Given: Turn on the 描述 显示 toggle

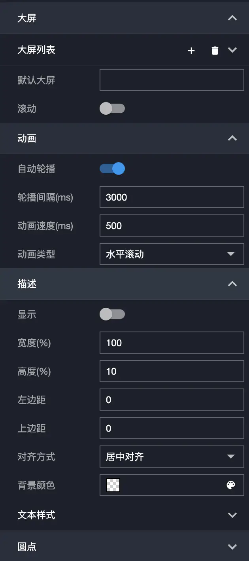Looking at the screenshot, I should tap(112, 315).
